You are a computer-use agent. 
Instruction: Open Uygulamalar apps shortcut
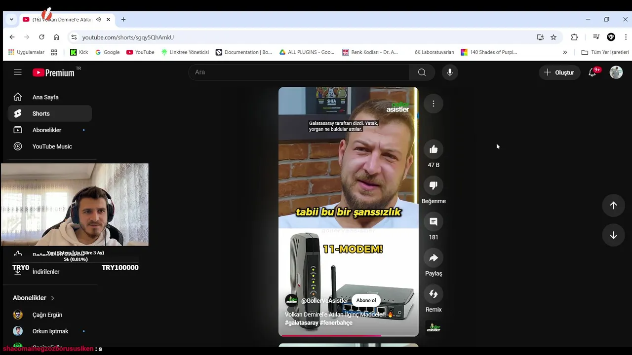tap(26, 52)
